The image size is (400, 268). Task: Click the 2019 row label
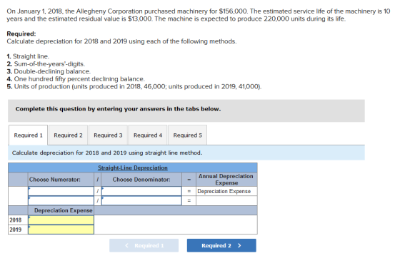(16, 230)
